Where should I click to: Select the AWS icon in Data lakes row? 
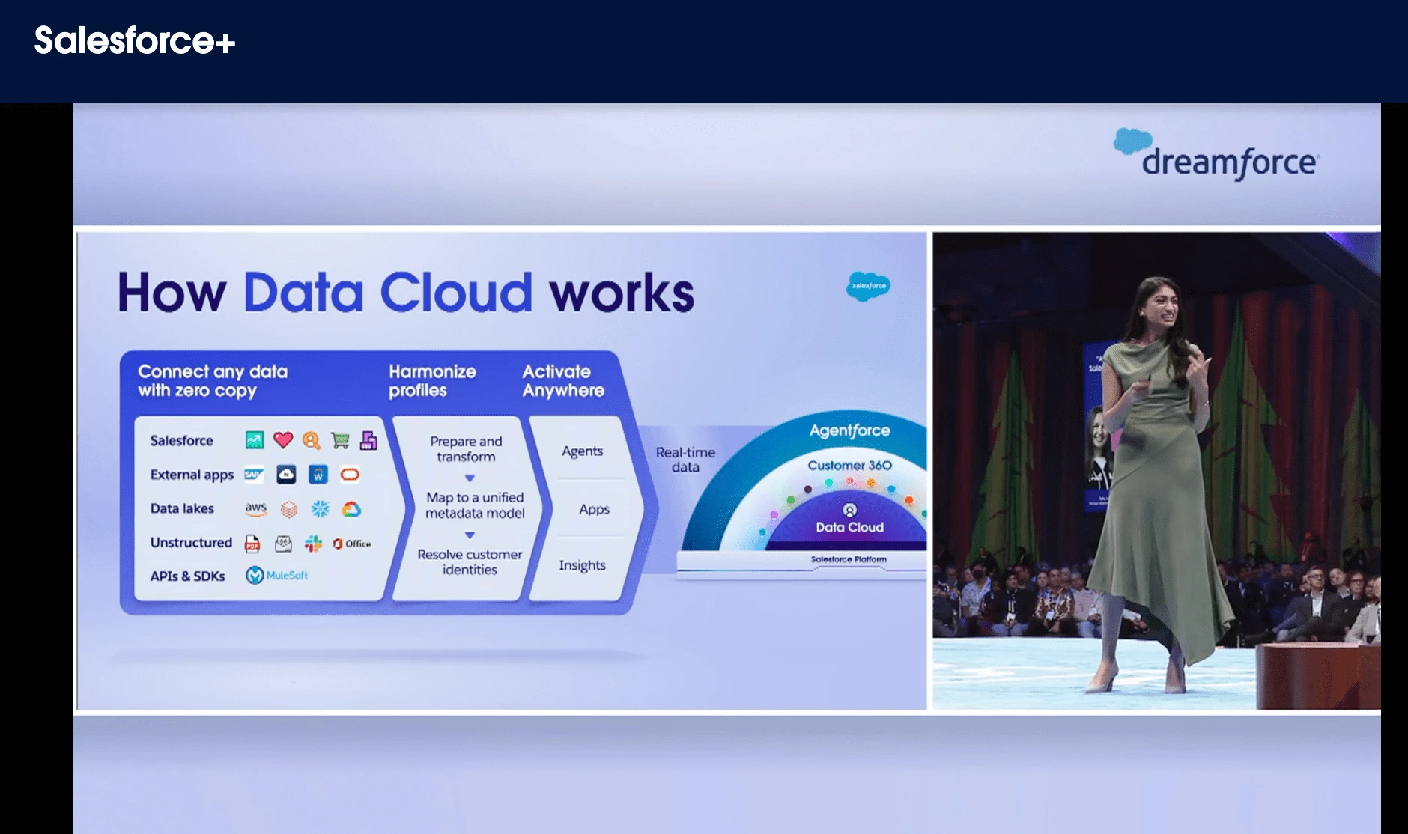point(255,509)
